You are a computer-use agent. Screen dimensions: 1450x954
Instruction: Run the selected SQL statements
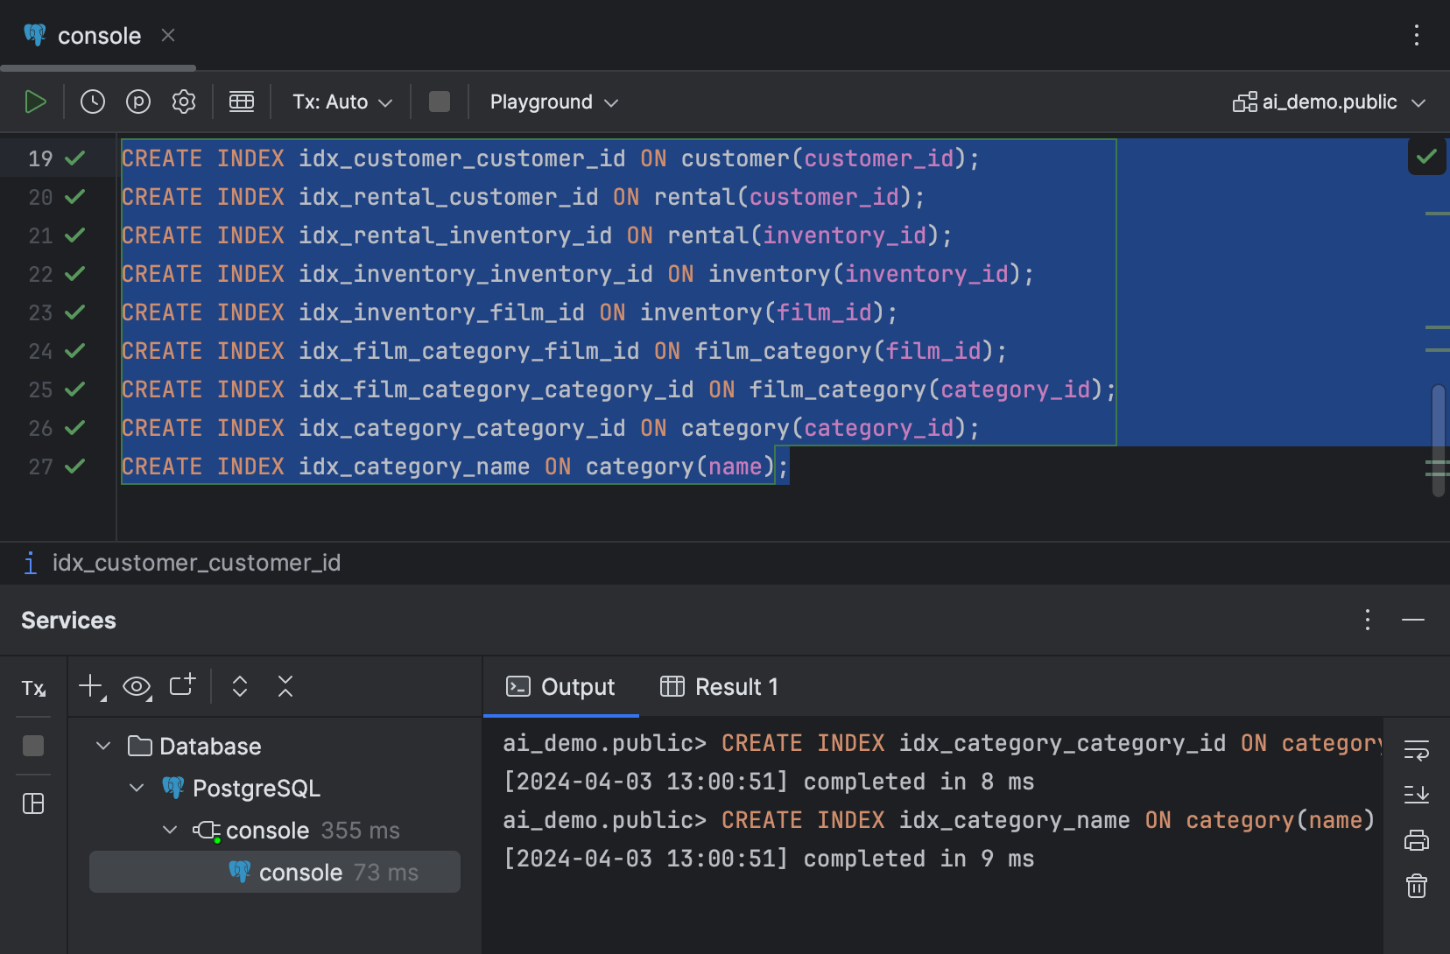[36, 101]
